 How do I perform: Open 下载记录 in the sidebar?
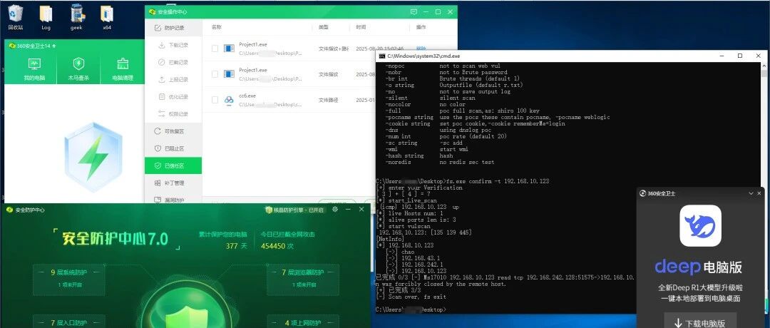(x=173, y=45)
